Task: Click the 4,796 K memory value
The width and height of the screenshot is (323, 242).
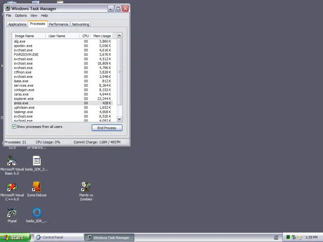Action: coord(105,68)
